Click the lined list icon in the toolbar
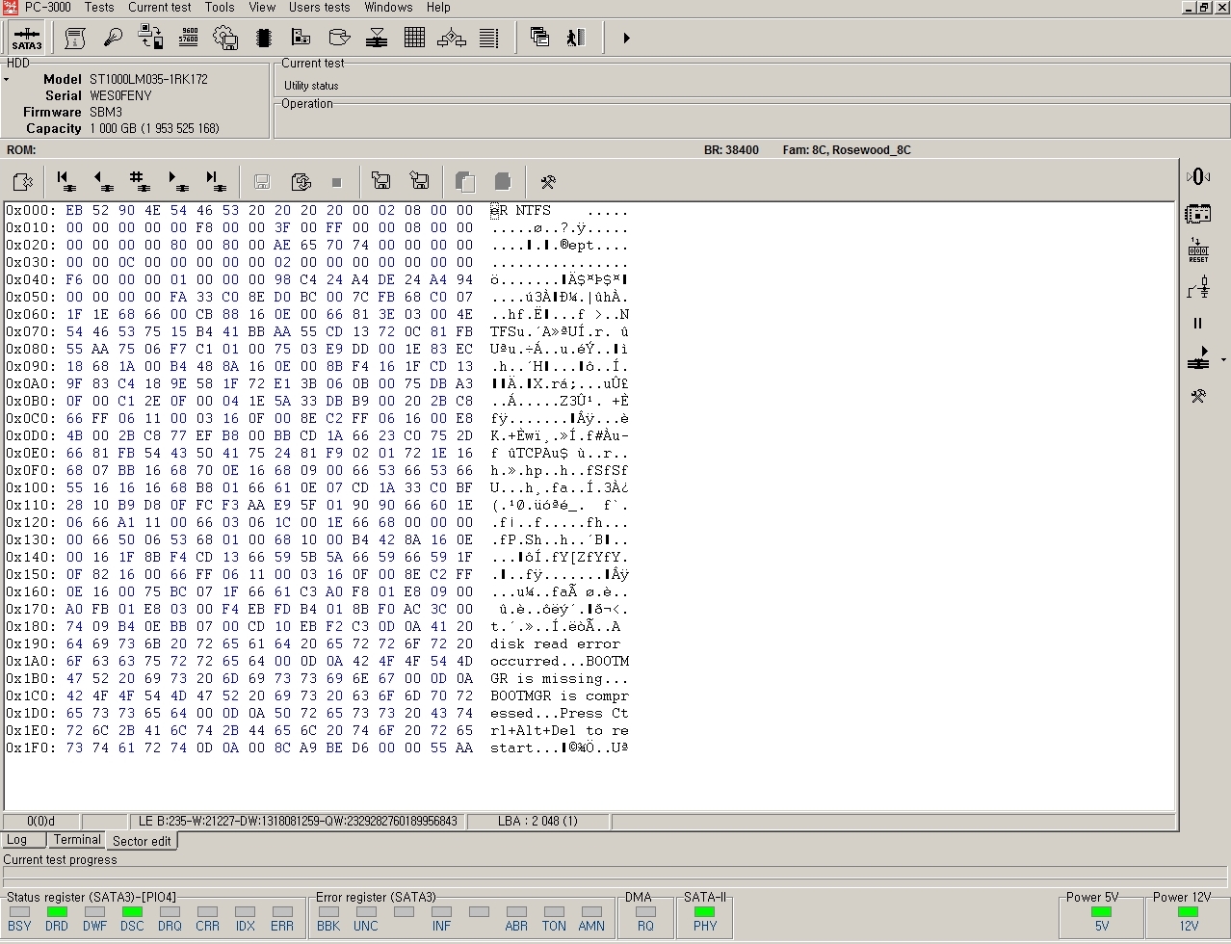The image size is (1231, 944). [489, 38]
